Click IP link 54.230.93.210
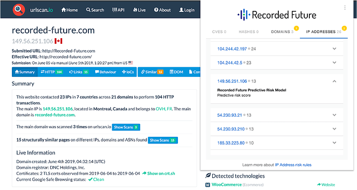 (x=231, y=129)
